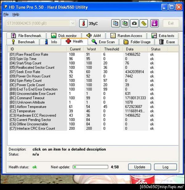The image size is (185, 190).
Task: Click the Status column header
Action: coord(158,49)
